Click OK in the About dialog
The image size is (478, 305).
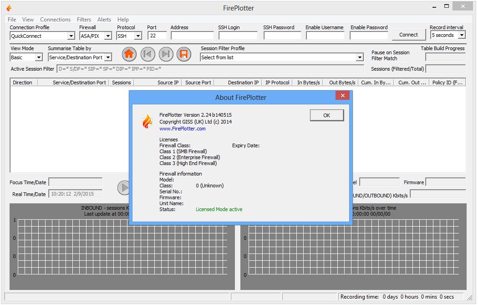click(326, 115)
